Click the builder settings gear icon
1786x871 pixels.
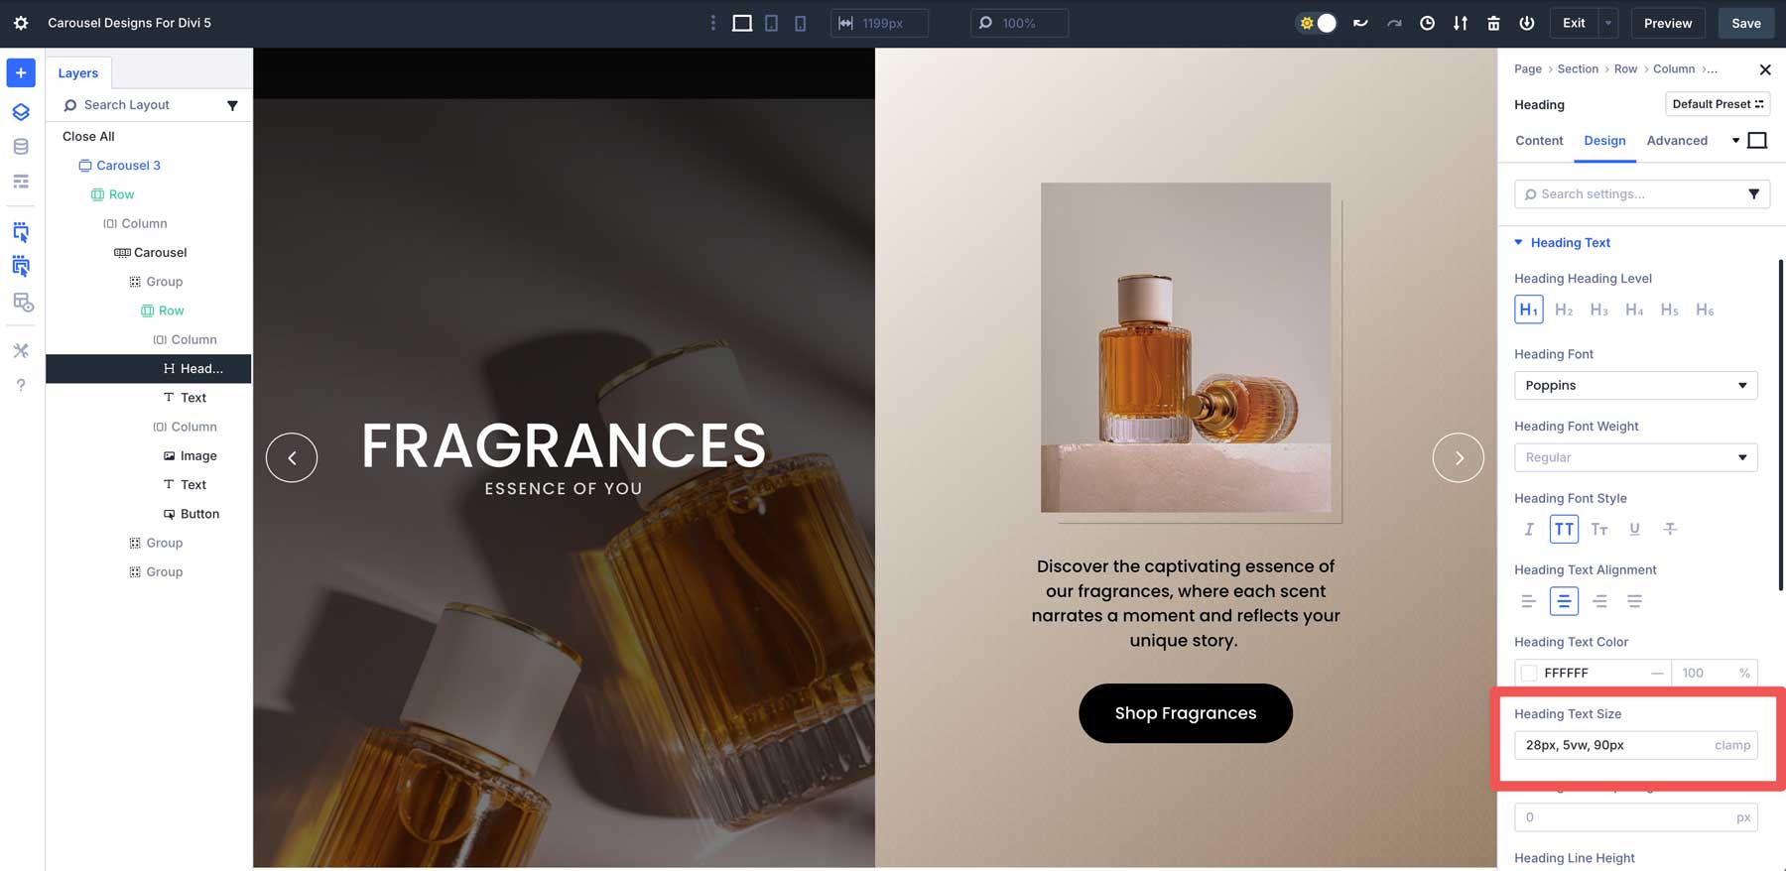tap(21, 23)
